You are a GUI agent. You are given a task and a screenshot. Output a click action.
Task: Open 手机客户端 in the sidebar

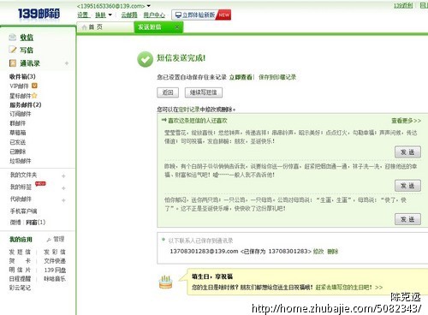(x=23, y=211)
